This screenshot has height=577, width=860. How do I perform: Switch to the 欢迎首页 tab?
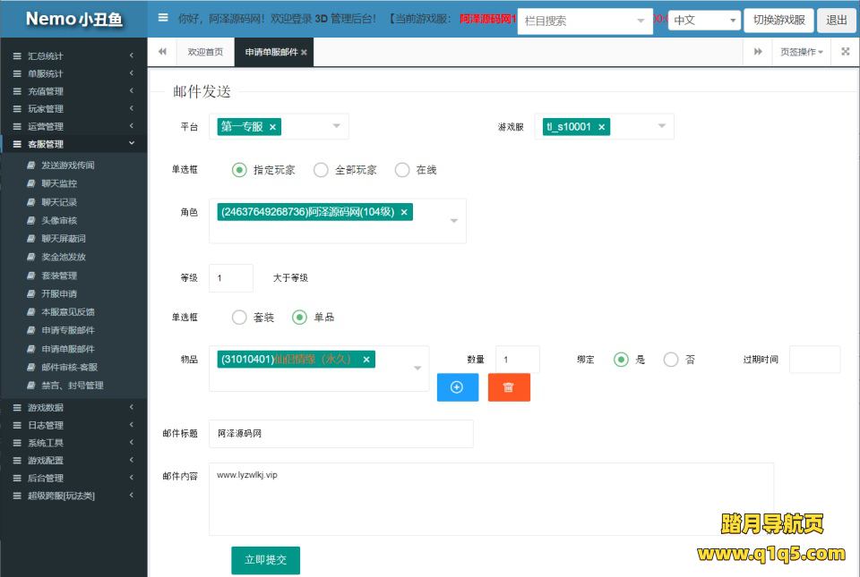[205, 52]
